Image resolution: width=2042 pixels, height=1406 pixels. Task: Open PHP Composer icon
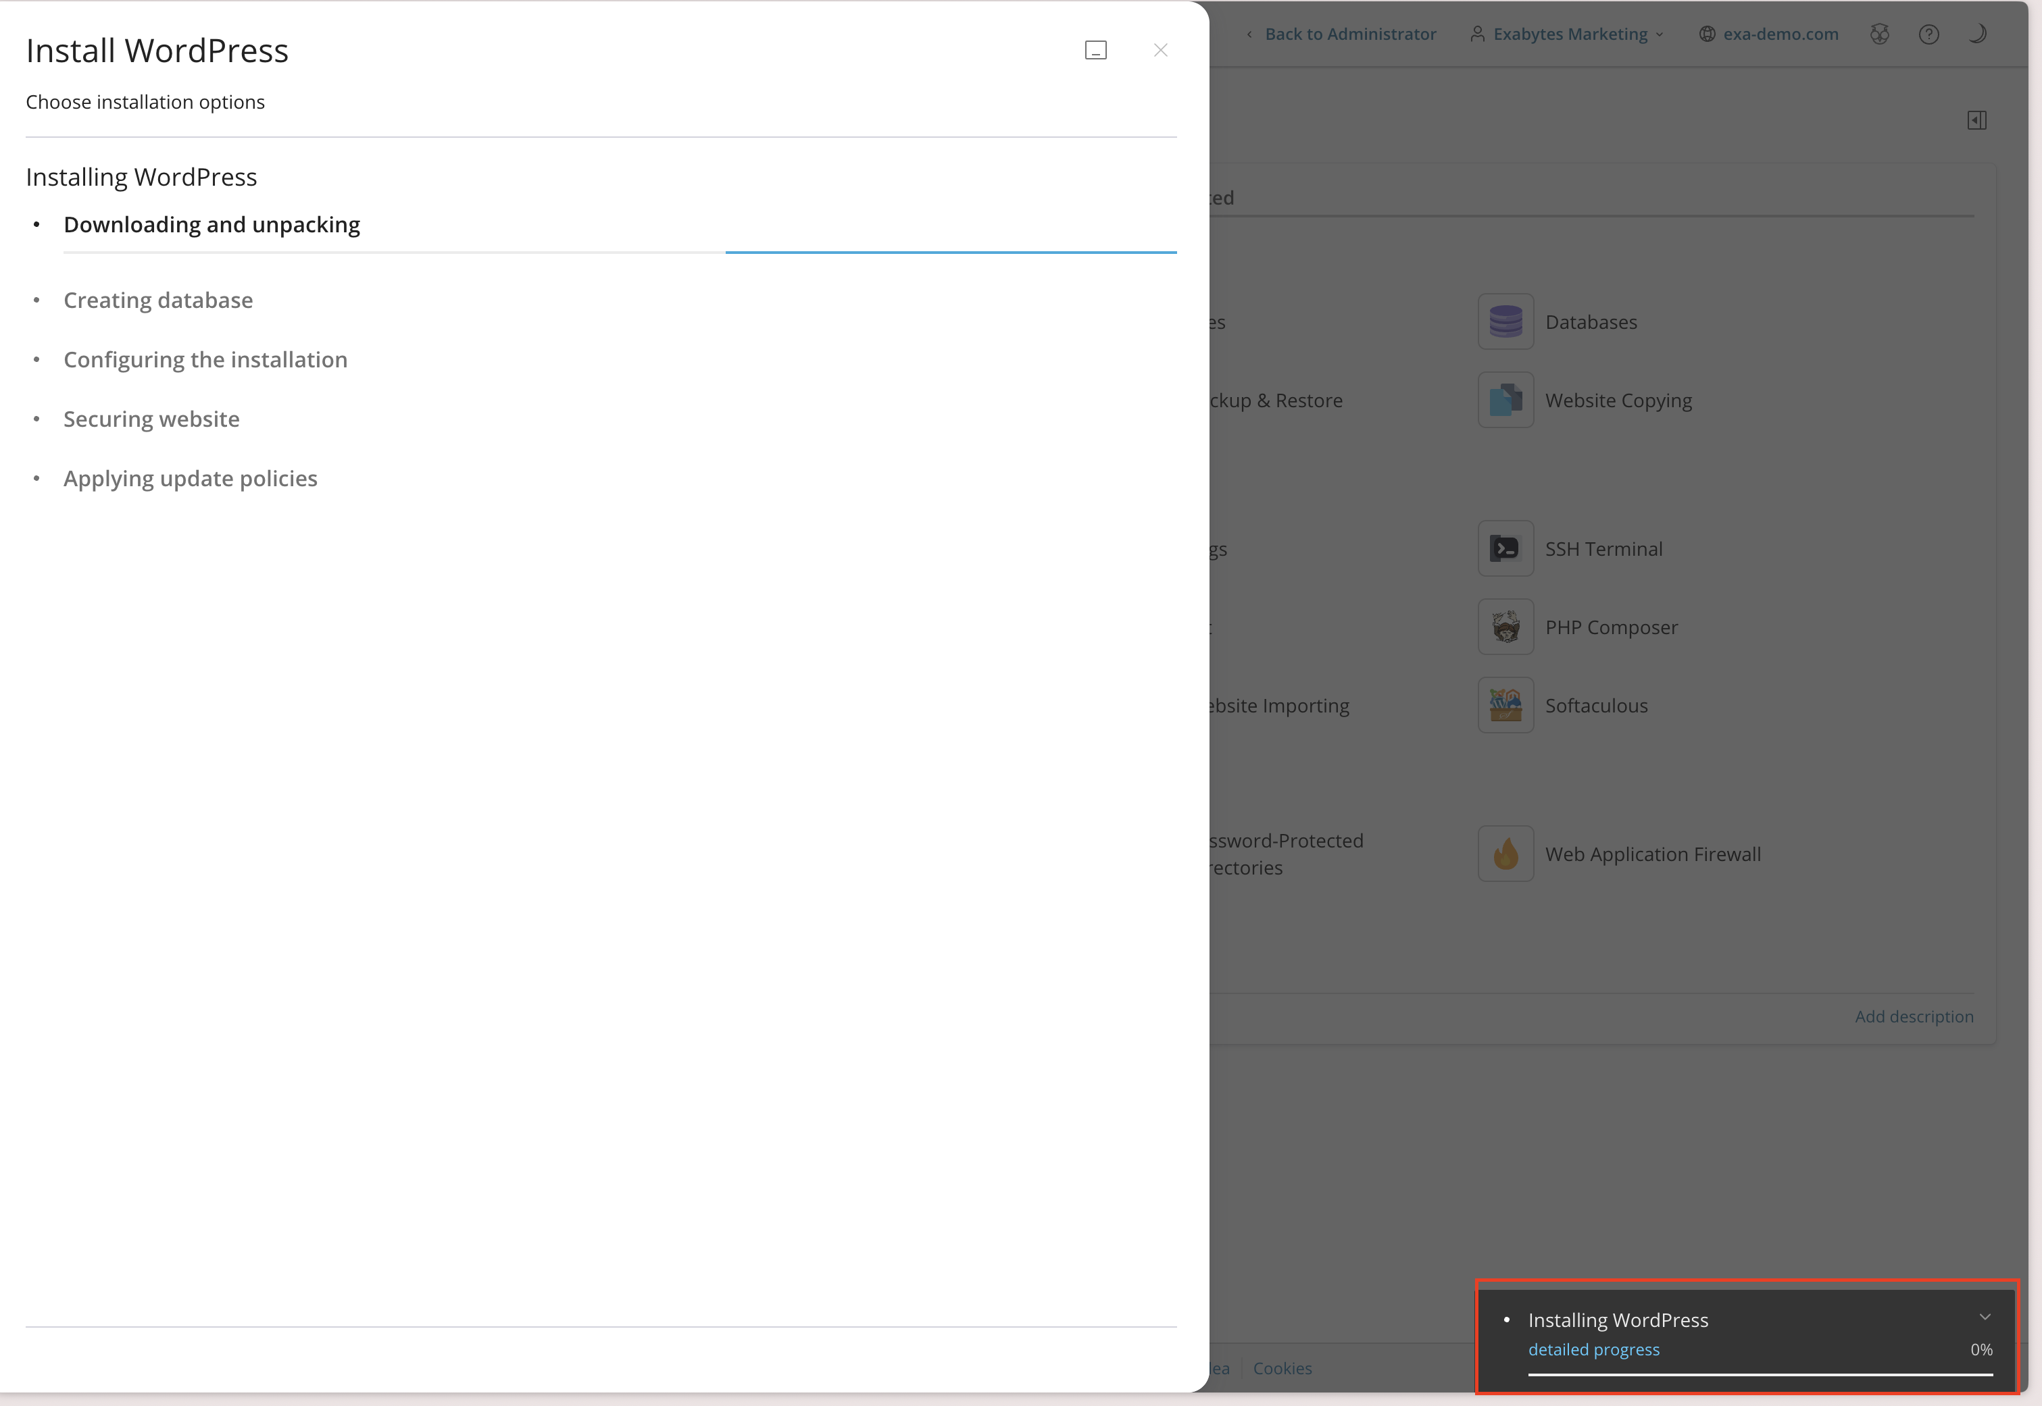pyautogui.click(x=1505, y=627)
